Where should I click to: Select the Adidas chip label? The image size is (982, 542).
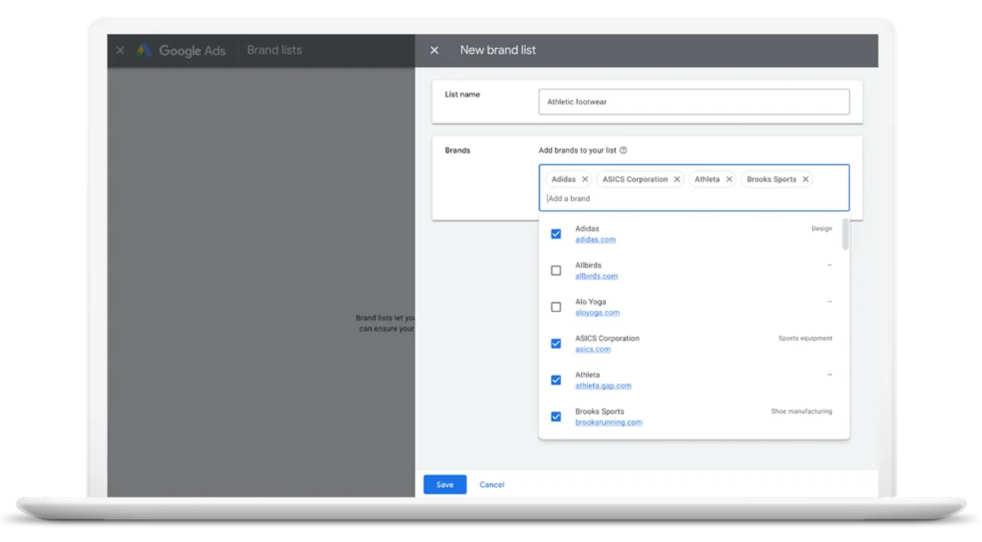click(563, 179)
